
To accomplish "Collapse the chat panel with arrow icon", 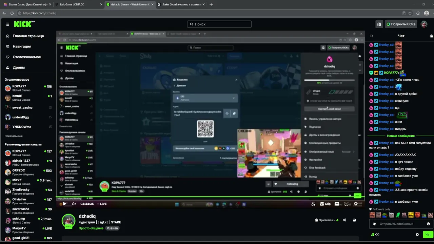I will [371, 36].
